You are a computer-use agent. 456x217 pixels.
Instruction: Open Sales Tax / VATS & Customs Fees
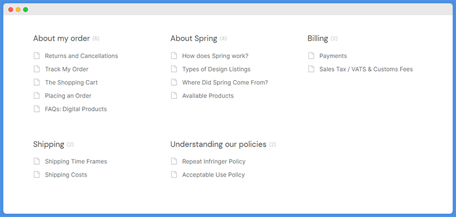coord(366,69)
